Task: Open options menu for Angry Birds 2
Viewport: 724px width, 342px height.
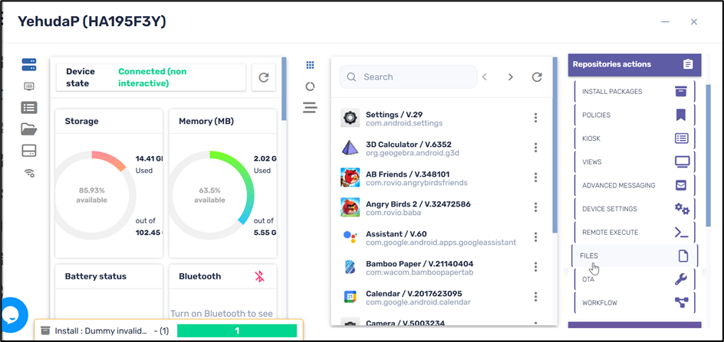Action: click(x=535, y=207)
